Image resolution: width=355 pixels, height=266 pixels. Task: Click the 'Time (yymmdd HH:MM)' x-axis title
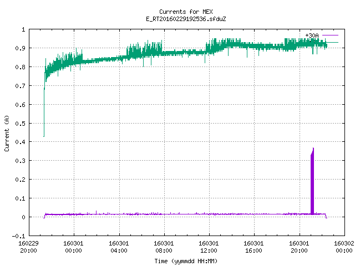[186, 261]
